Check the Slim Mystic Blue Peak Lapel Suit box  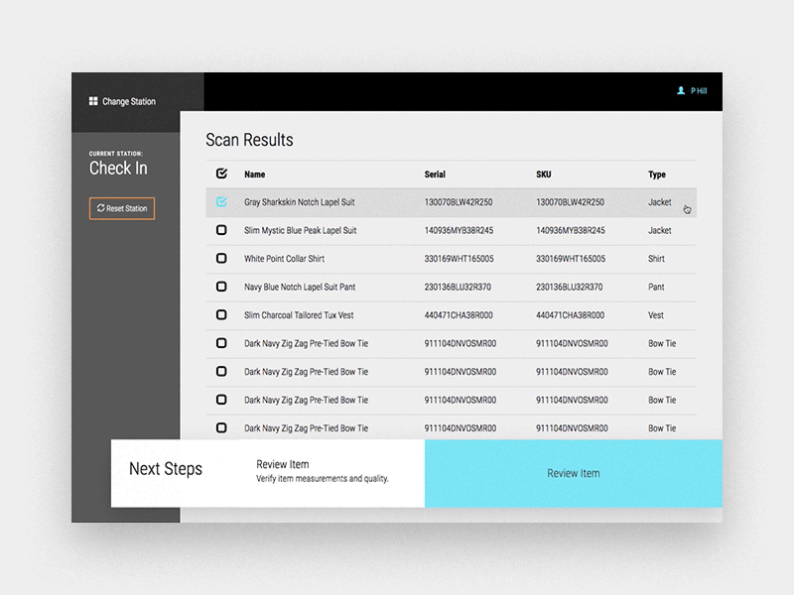(x=221, y=230)
